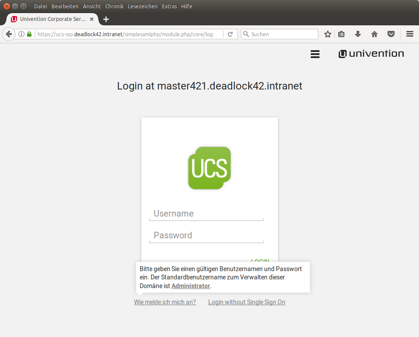This screenshot has height=337, width=419.
Task: Open the Lesezeichen menu
Action: (x=142, y=7)
